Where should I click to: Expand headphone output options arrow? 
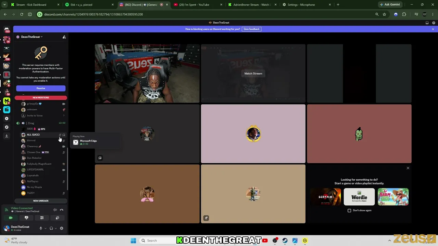click(x=56, y=228)
